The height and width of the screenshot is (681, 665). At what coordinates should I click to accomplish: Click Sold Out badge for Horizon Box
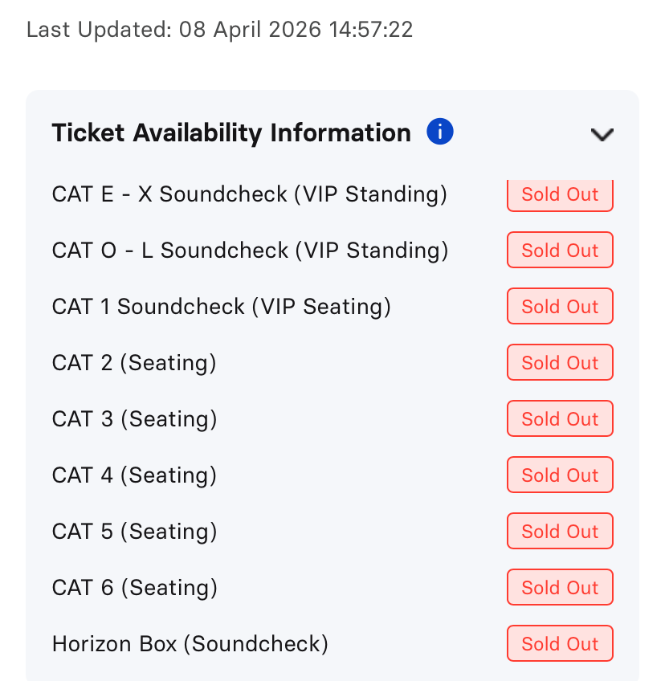pyautogui.click(x=560, y=644)
